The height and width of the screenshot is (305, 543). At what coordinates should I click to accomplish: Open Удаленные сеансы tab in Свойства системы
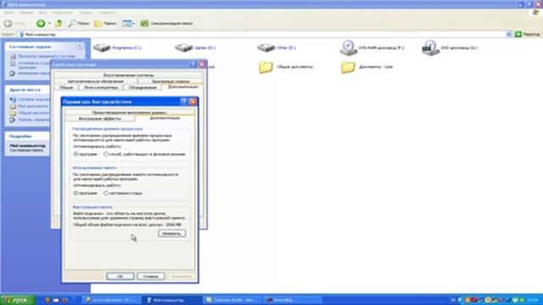point(171,81)
